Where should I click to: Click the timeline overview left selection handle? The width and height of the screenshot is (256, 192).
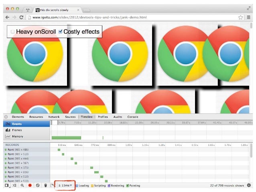point(52,123)
